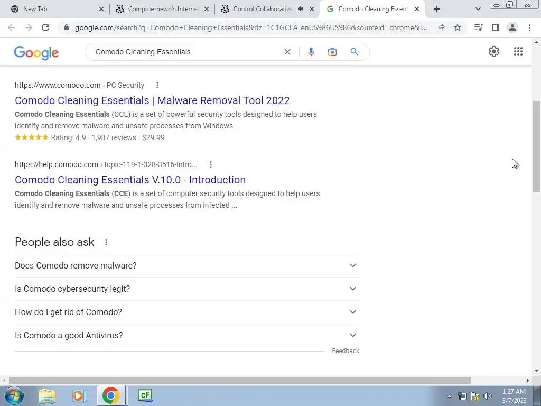Start voice search with microphone icon
Image resolution: width=541 pixels, height=406 pixels.
click(x=311, y=52)
